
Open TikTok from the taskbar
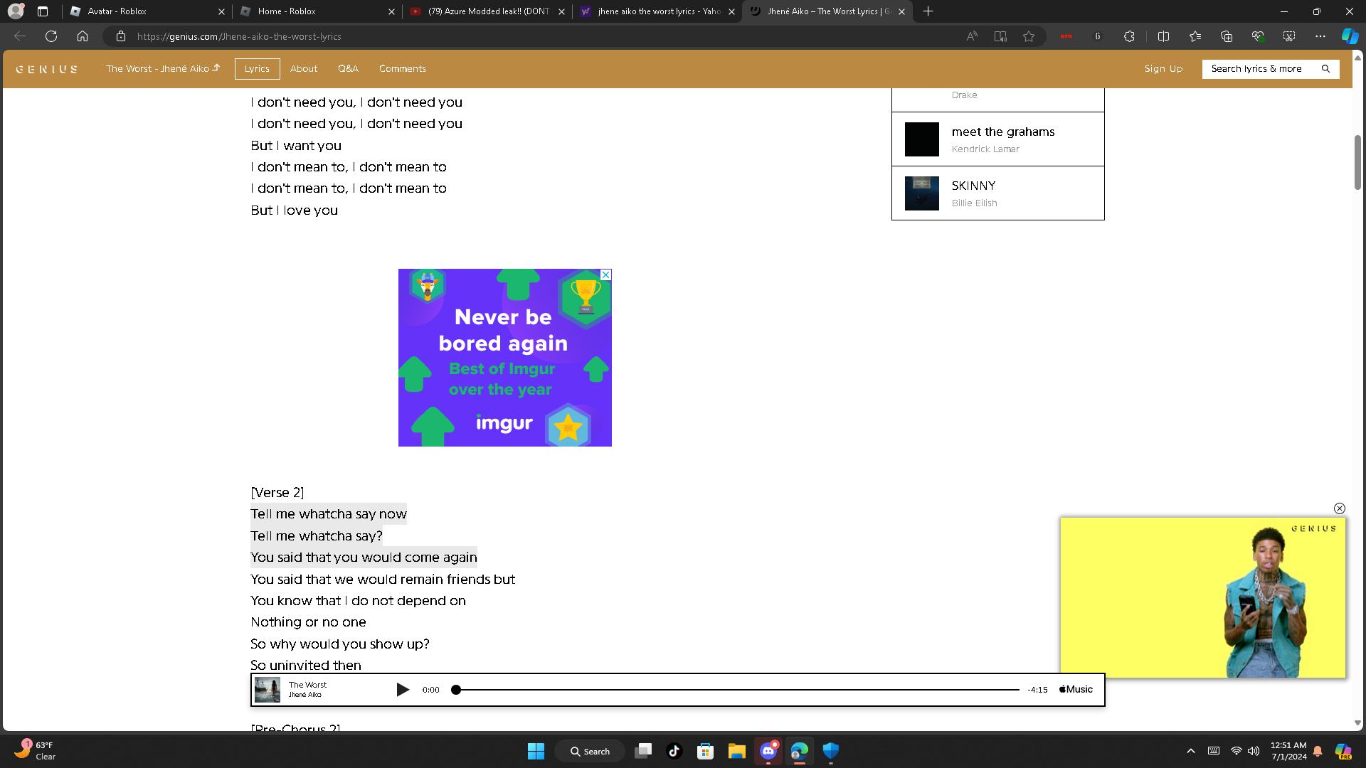coord(674,751)
